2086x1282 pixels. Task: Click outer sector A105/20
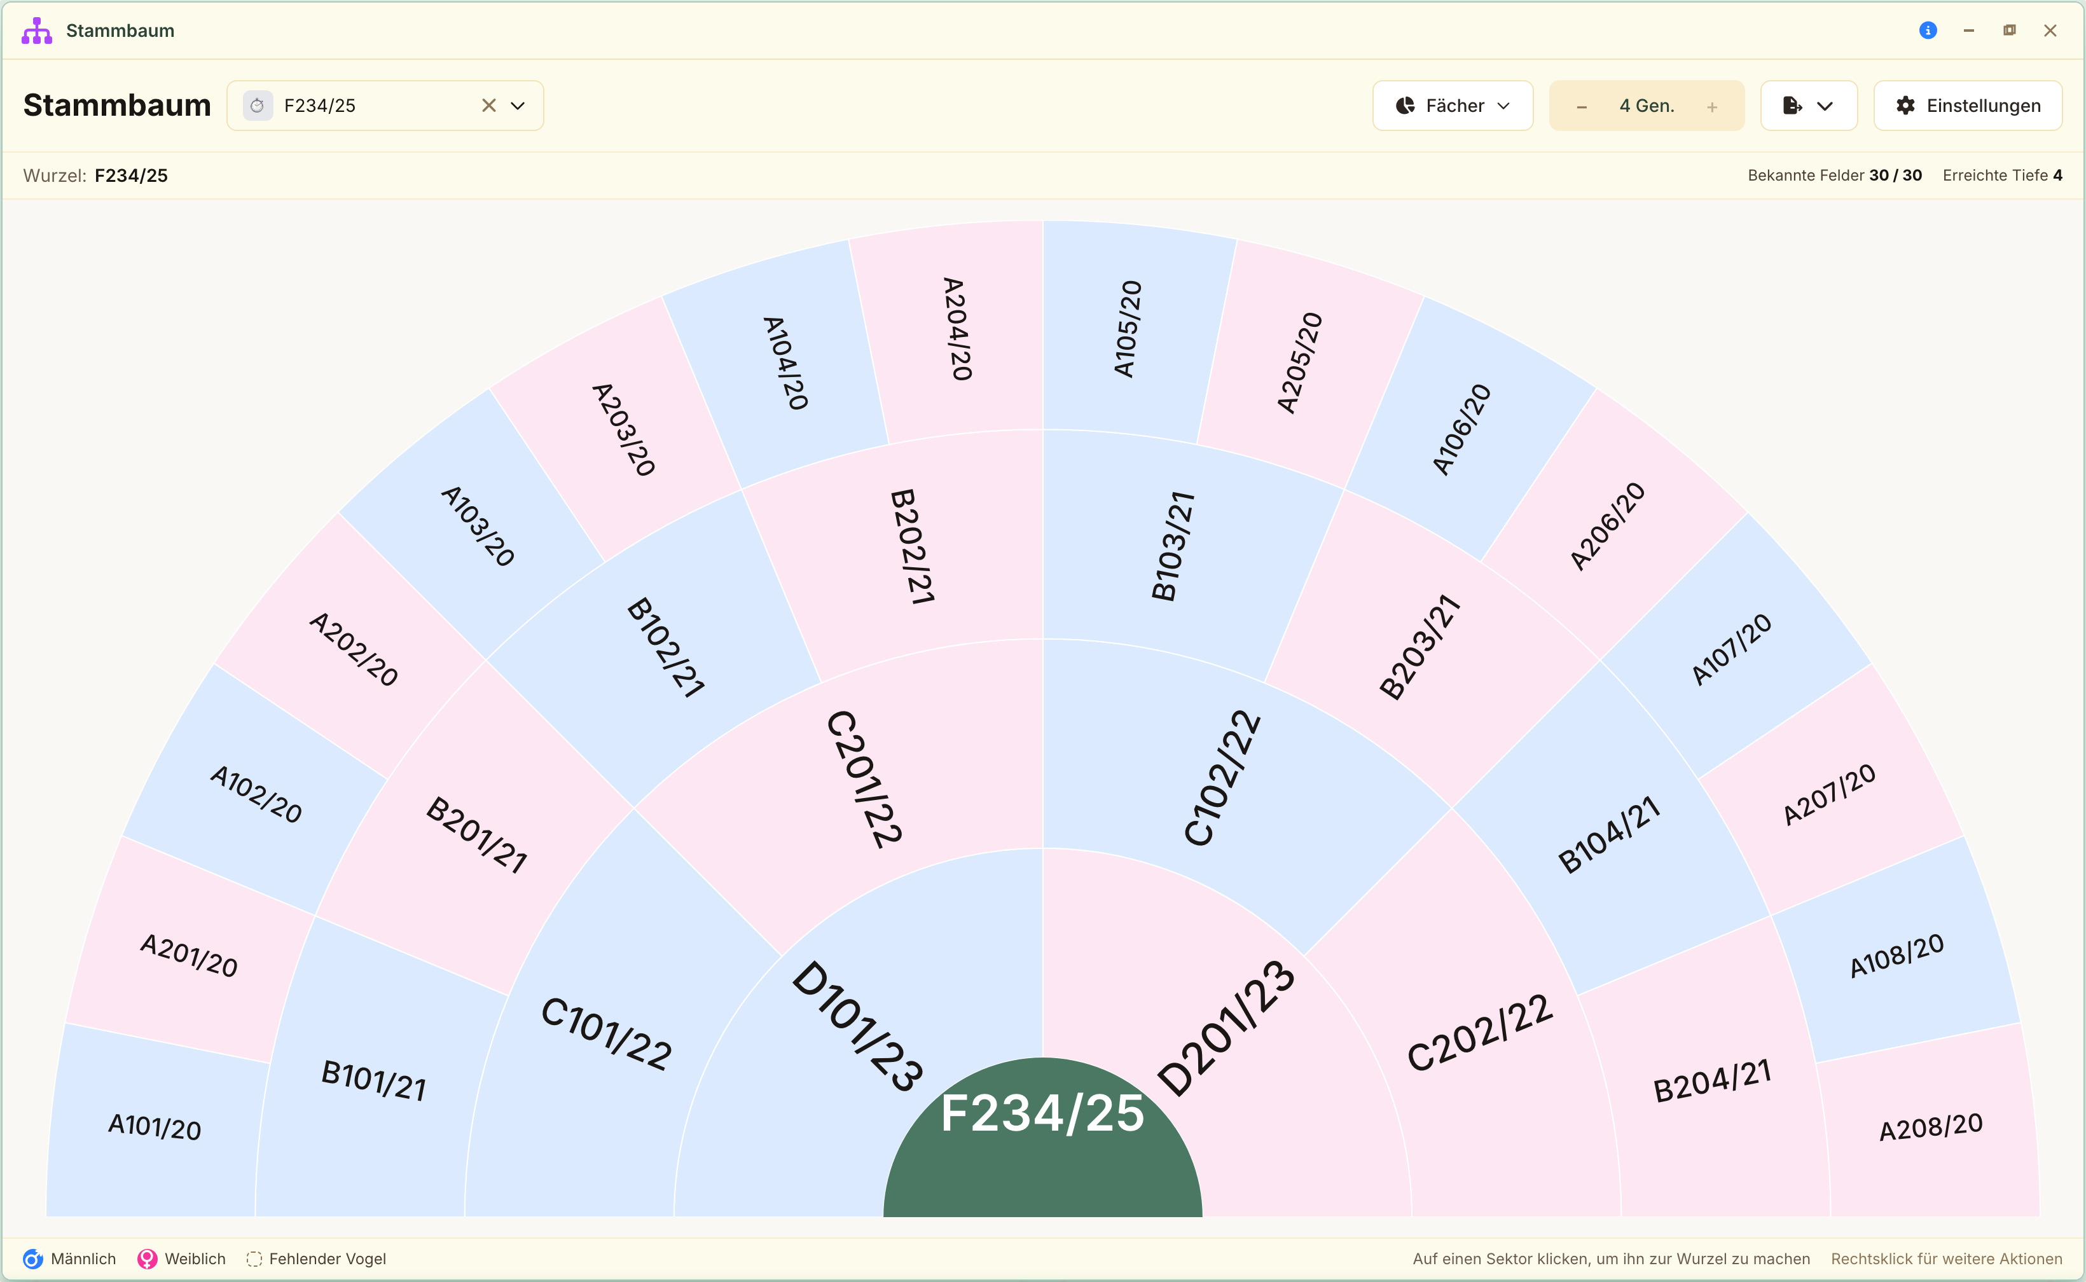[x=1127, y=329]
